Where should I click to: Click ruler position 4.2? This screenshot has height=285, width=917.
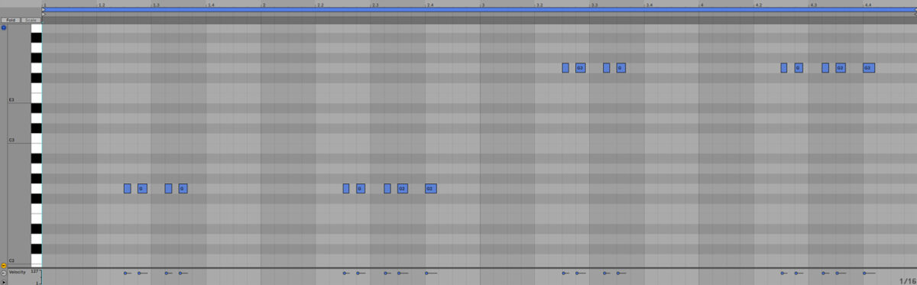(x=759, y=5)
